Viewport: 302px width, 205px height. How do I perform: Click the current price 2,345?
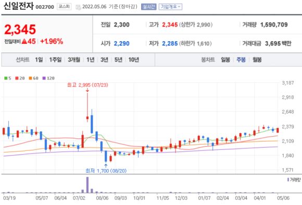pyautogui.click(x=20, y=30)
